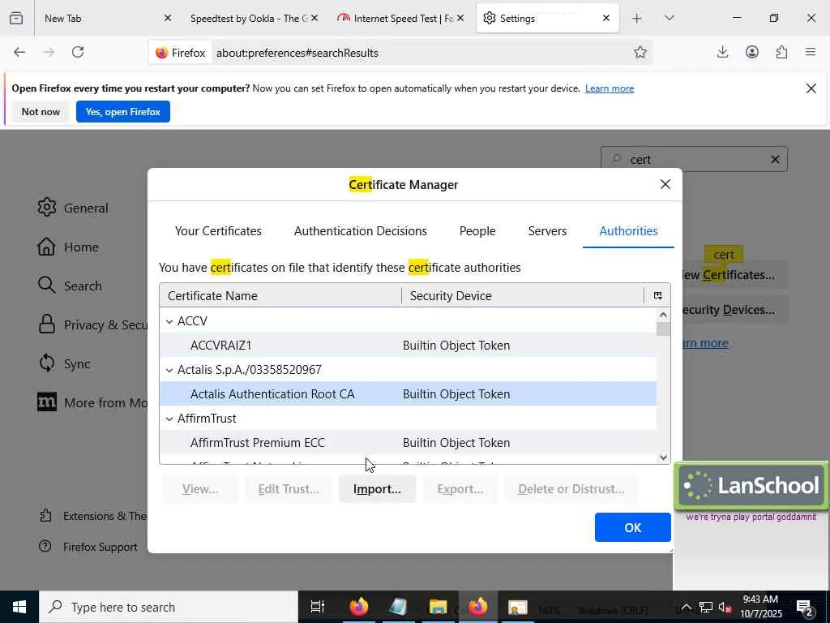
Task: Click the muted volume tray icon
Action: pos(725,607)
